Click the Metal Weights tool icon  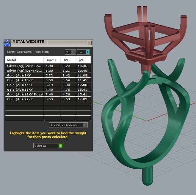click(7, 43)
